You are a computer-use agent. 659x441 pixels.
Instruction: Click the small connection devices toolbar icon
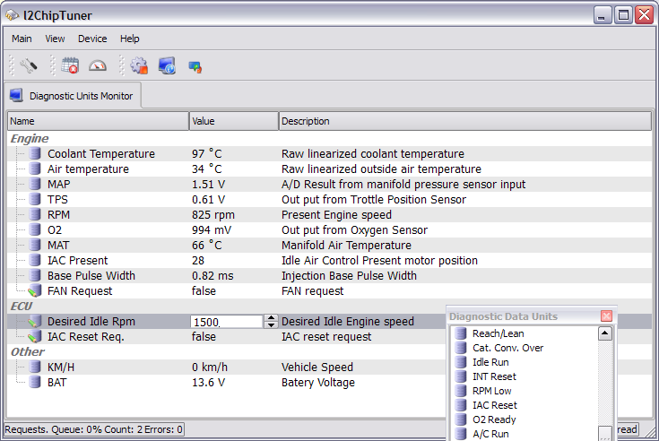click(x=195, y=67)
